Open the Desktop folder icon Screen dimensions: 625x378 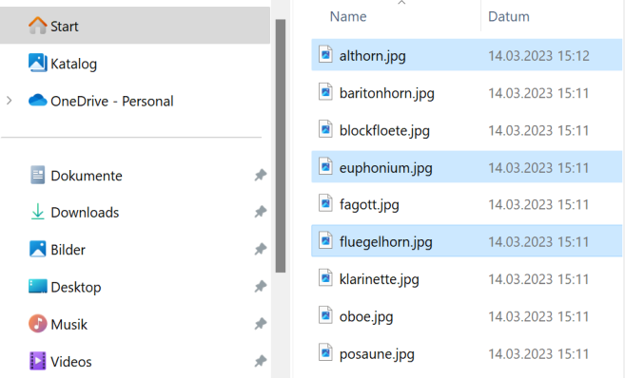coord(38,287)
